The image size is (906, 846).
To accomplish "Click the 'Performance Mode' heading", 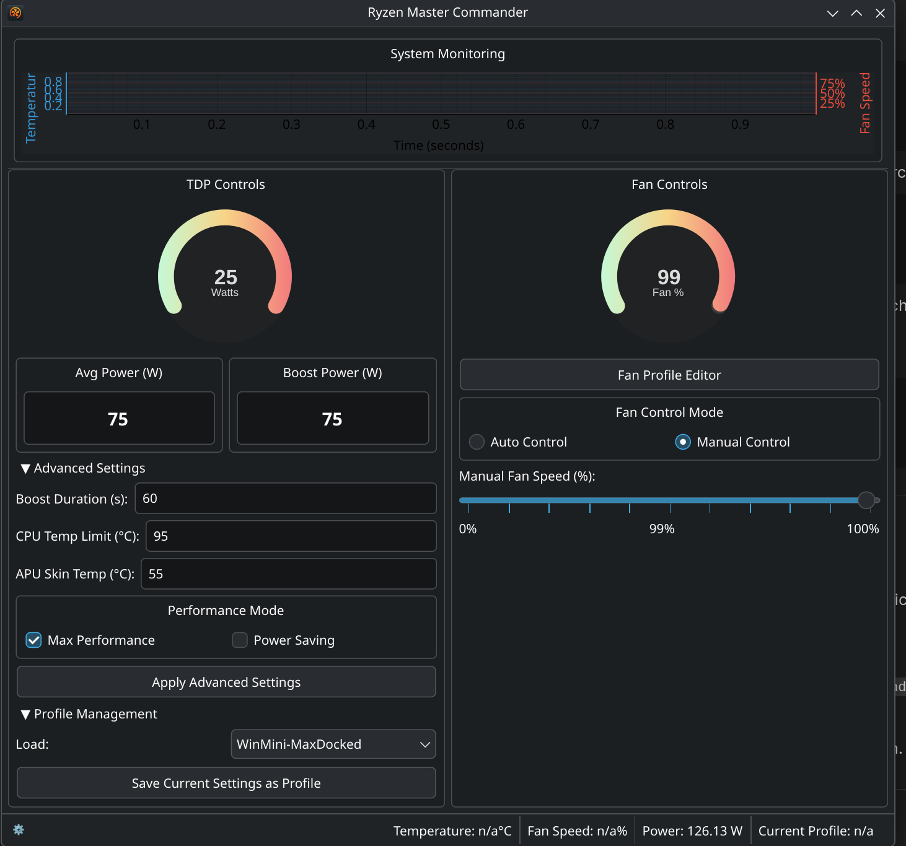I will tap(226, 611).
